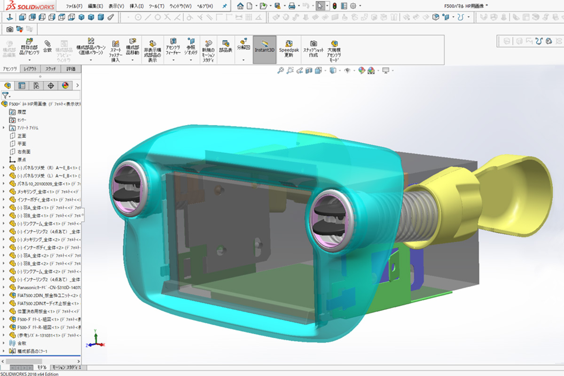The height and width of the screenshot is (376, 564).
Task: Click the Section View icon in view toolbar
Action: pyautogui.click(x=308, y=70)
